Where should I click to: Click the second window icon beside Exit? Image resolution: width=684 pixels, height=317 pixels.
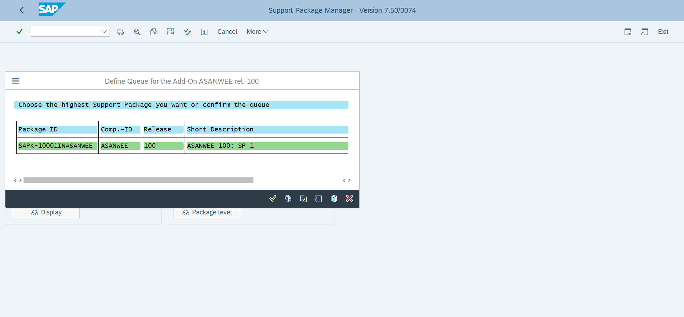coord(644,32)
